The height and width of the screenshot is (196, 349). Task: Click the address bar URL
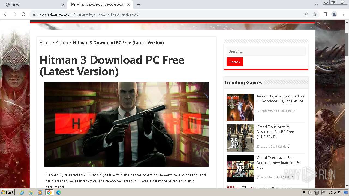[x=88, y=14]
